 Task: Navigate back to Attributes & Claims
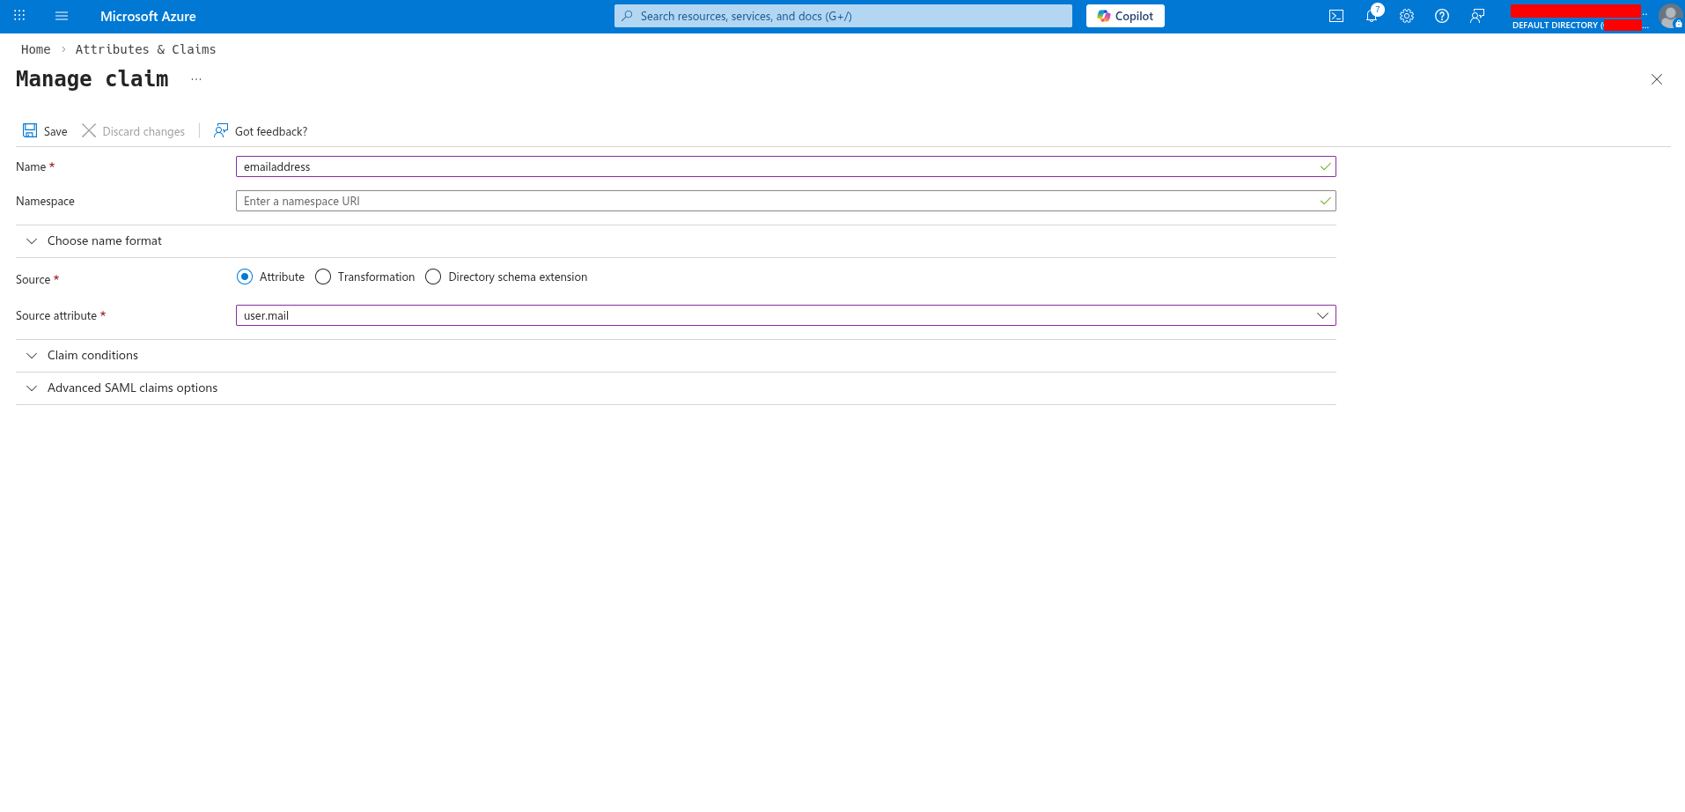coord(145,49)
